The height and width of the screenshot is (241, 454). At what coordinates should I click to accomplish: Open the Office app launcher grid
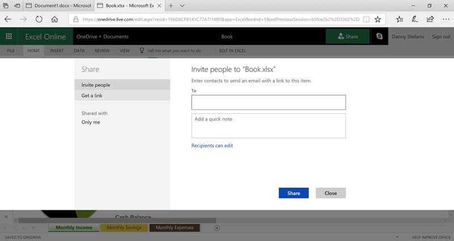(x=9, y=36)
